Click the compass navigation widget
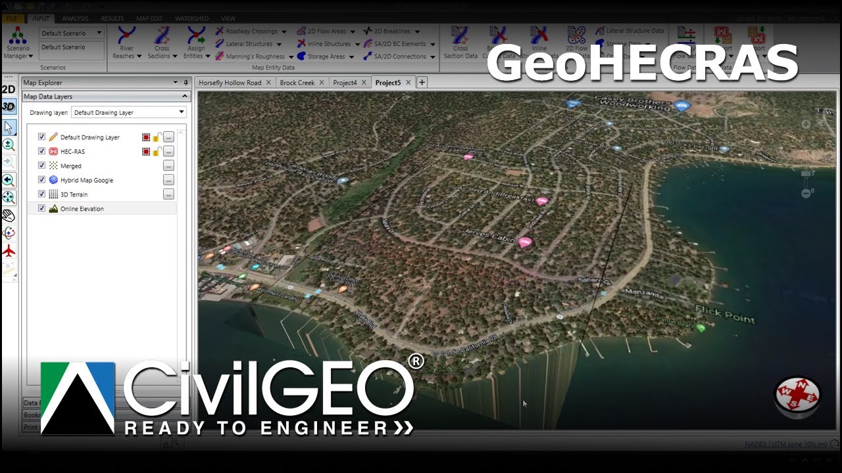The width and height of the screenshot is (842, 473). (797, 396)
